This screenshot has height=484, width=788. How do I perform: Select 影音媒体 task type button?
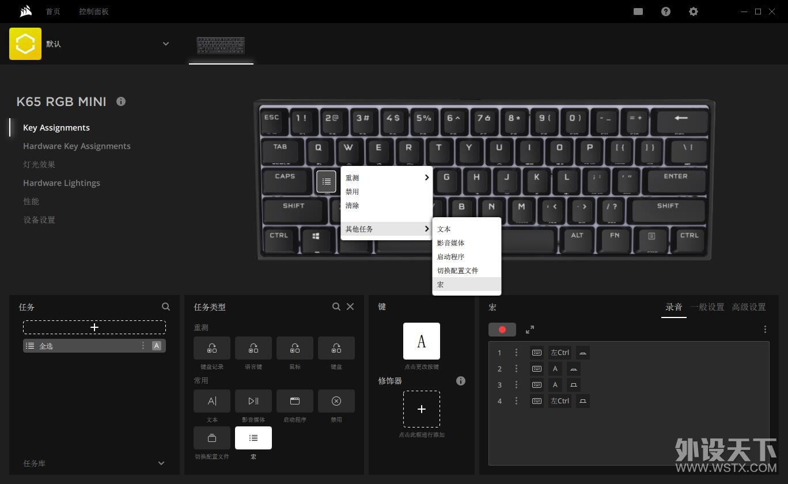pos(253,401)
